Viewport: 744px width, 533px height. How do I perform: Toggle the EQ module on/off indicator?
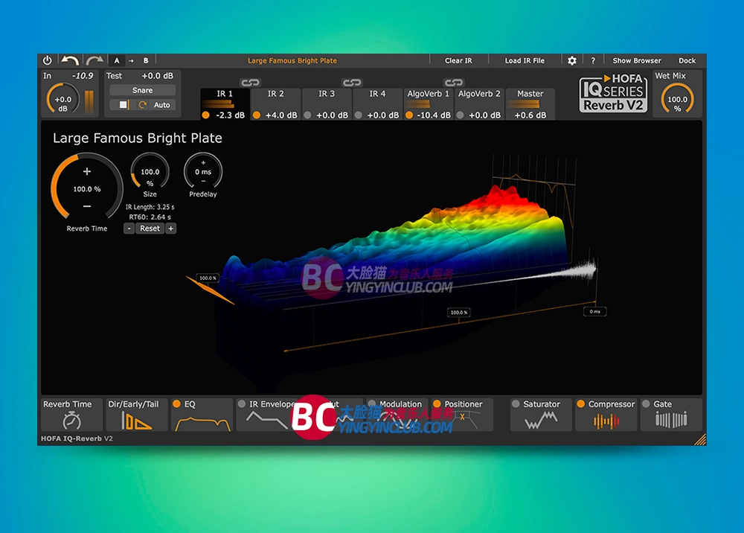(x=177, y=404)
